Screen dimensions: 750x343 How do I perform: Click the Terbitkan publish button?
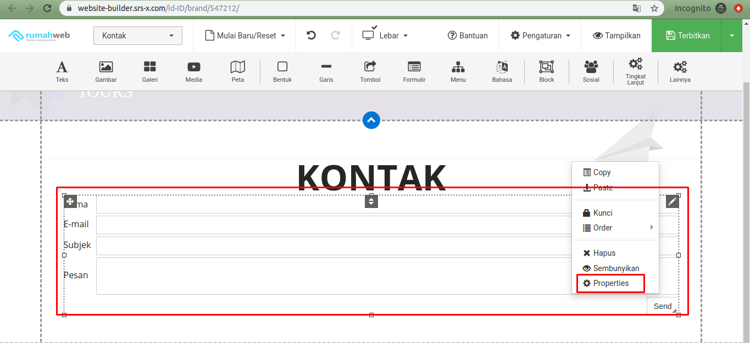pyautogui.click(x=687, y=36)
